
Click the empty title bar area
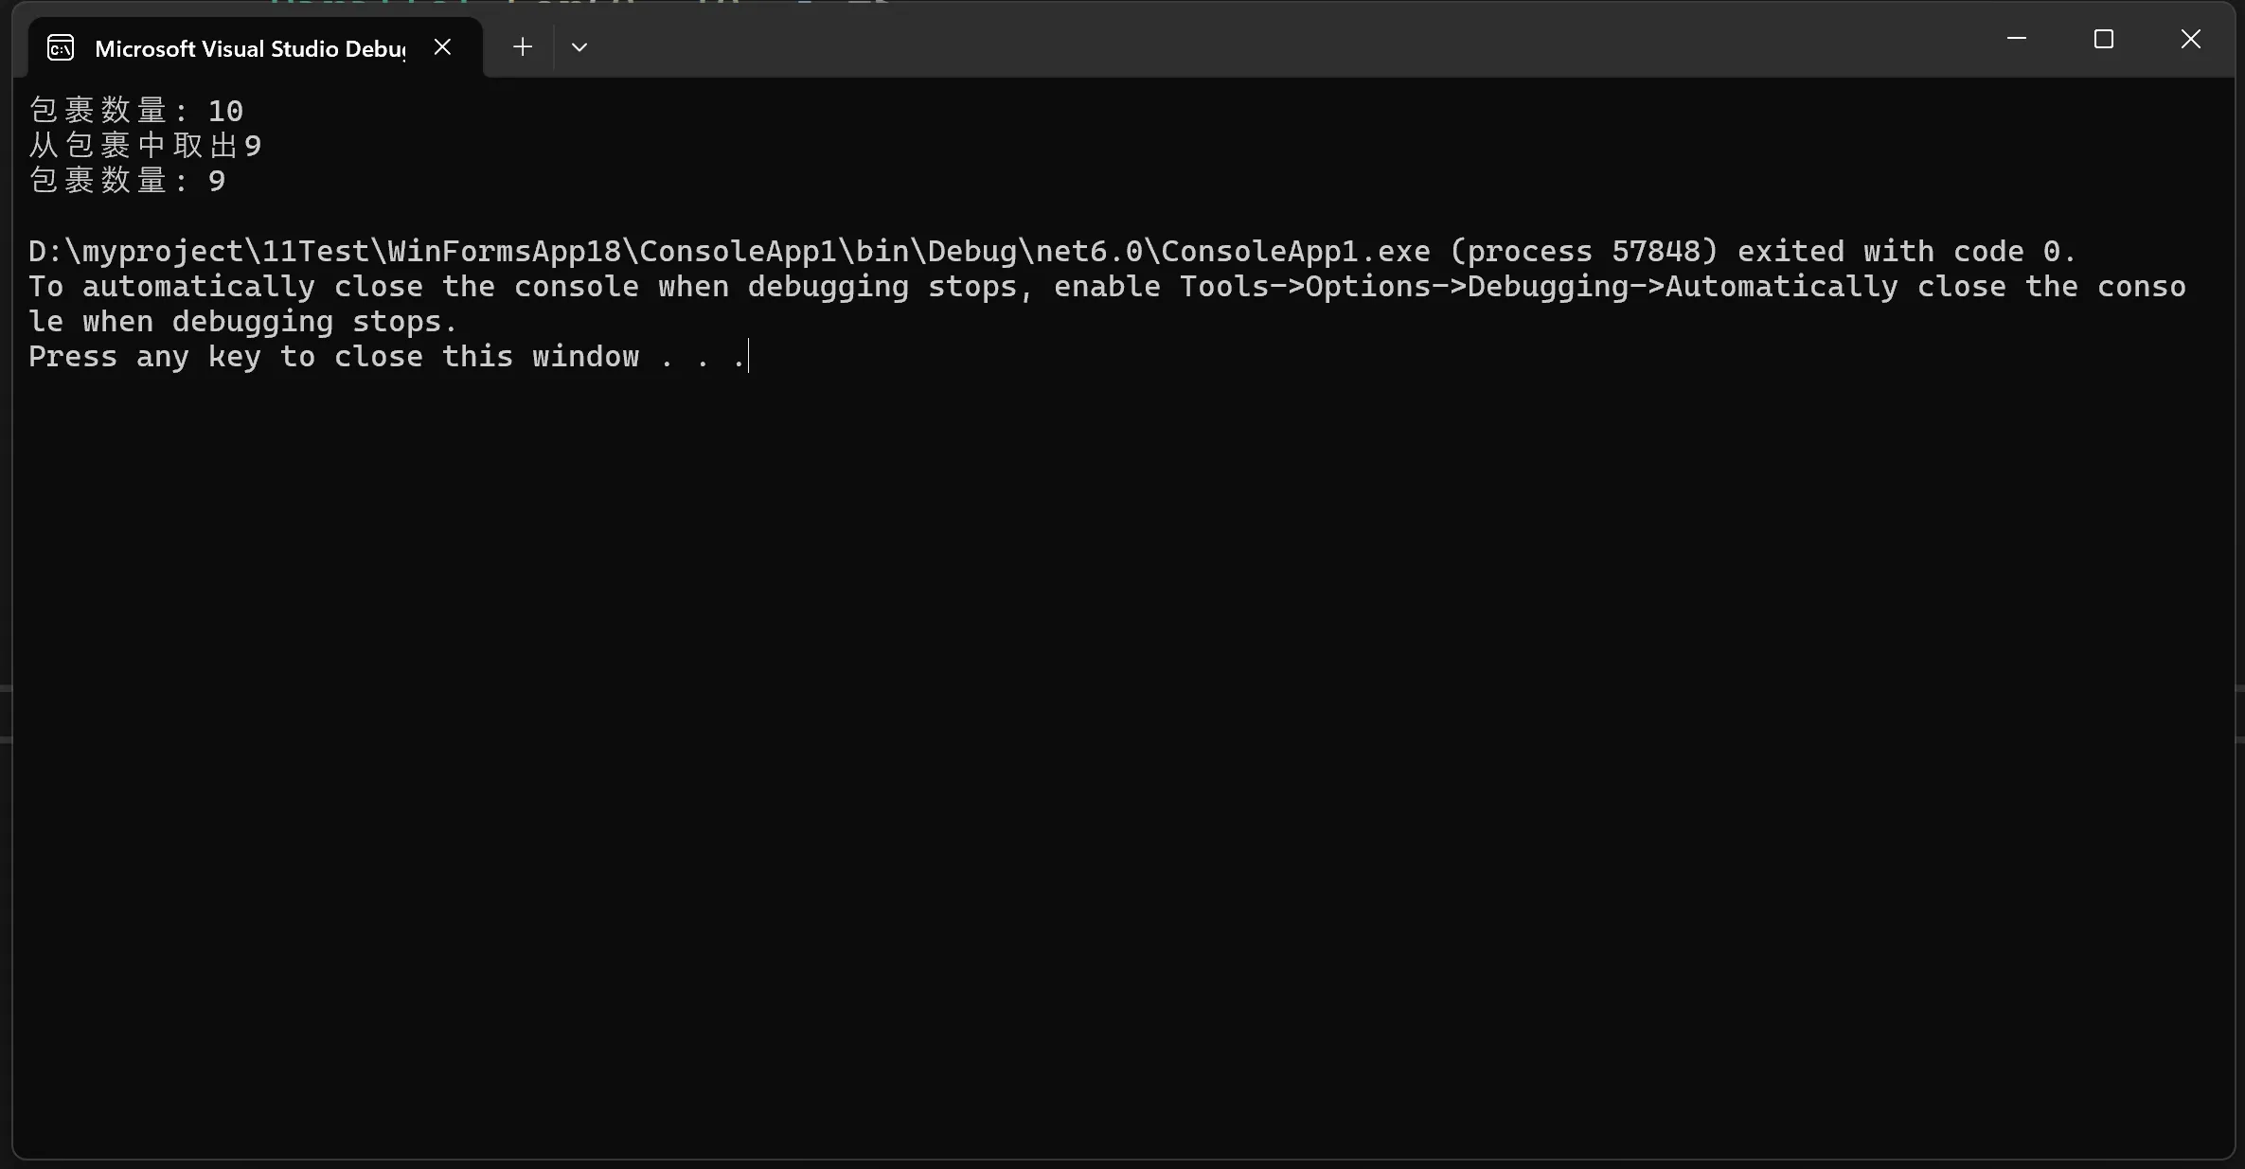point(1278,43)
